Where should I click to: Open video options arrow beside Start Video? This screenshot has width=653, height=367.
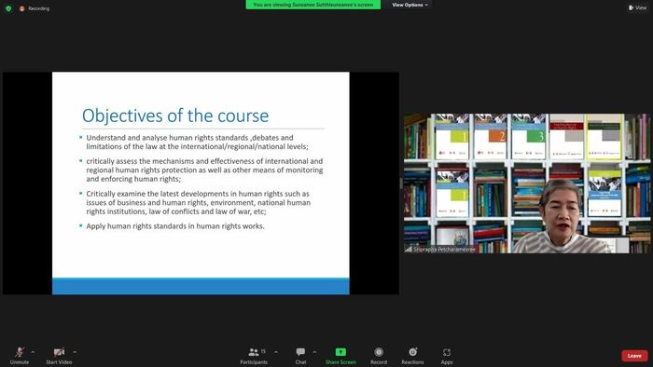click(75, 352)
